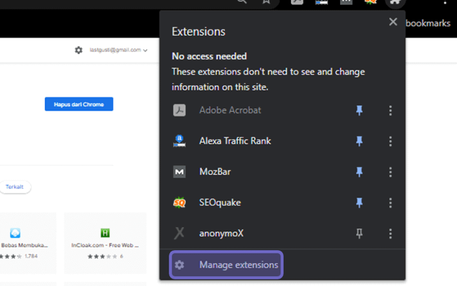The image size is (457, 286).
Task: Open more options for anonymoX
Action: (x=390, y=233)
